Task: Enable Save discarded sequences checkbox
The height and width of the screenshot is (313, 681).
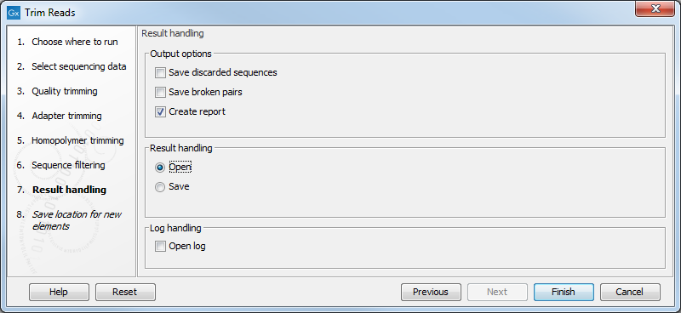Action: (x=160, y=73)
